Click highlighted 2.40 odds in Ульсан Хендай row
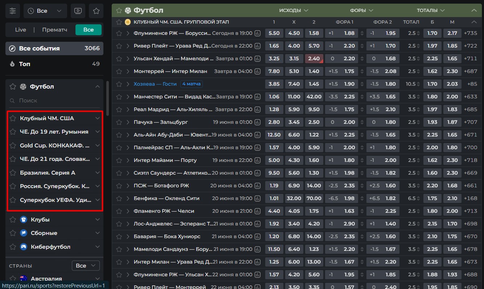484x289 pixels. pyautogui.click(x=314, y=58)
